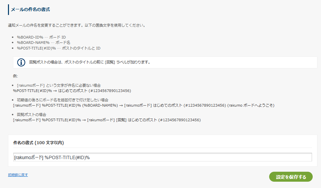The image size is (321, 188).
Task: Click the 例: label
Action: pyautogui.click(x=16, y=76)
